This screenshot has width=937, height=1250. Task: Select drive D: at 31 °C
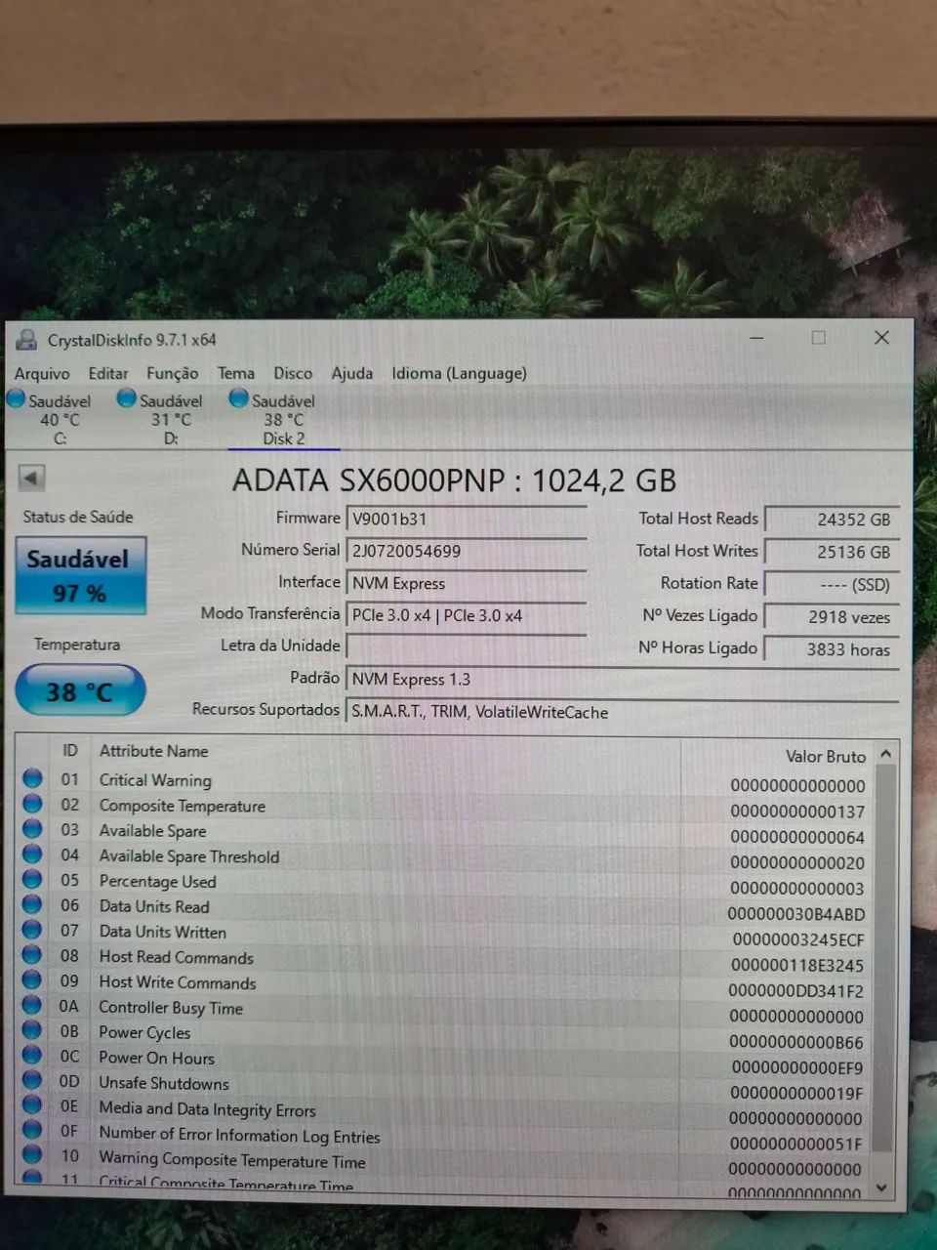171,419
